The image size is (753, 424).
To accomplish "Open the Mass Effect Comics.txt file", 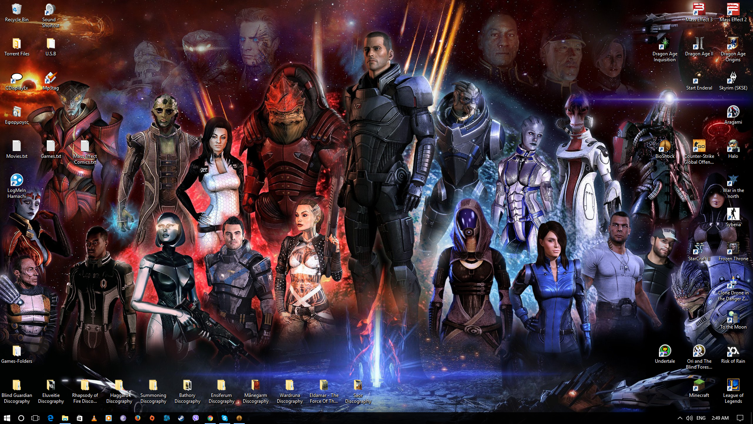I will pyautogui.click(x=85, y=152).
